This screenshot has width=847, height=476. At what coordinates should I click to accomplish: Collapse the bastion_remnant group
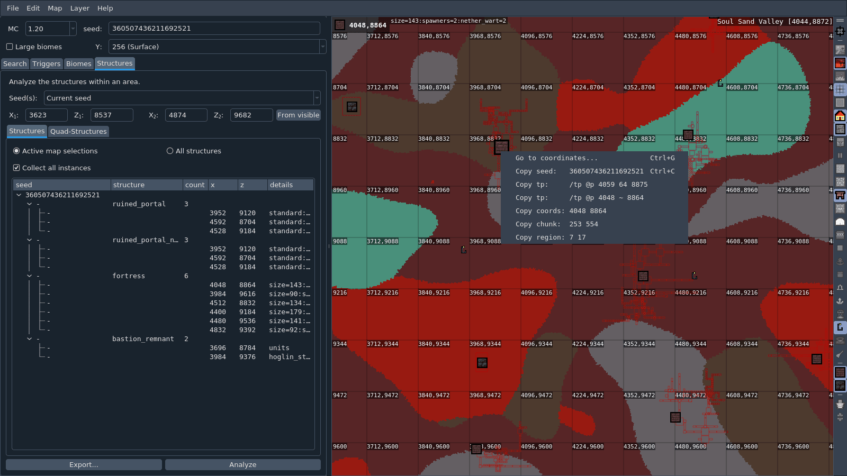click(29, 338)
